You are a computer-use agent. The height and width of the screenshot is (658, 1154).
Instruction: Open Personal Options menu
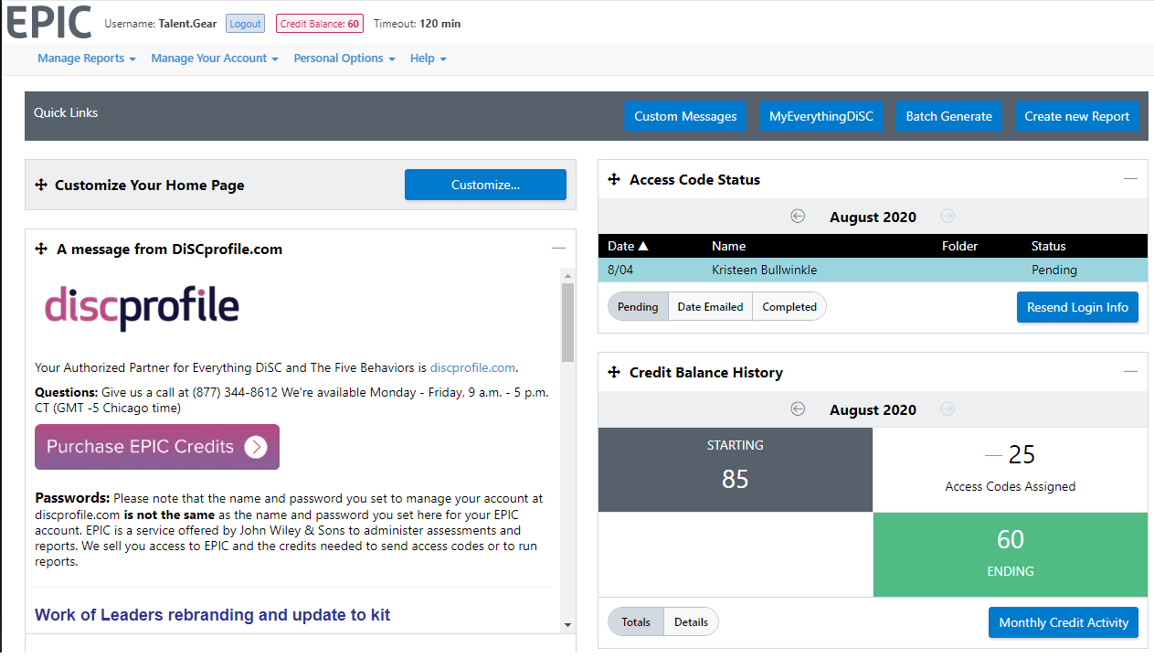click(x=344, y=58)
